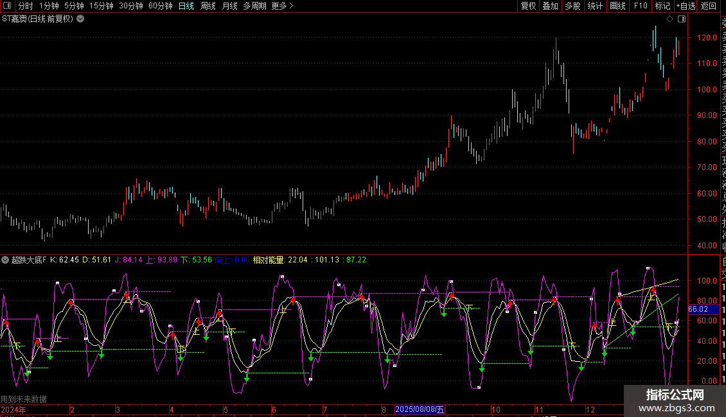Switch to 周线 weekly chart
This screenshot has width=726, height=417.
point(208,6)
